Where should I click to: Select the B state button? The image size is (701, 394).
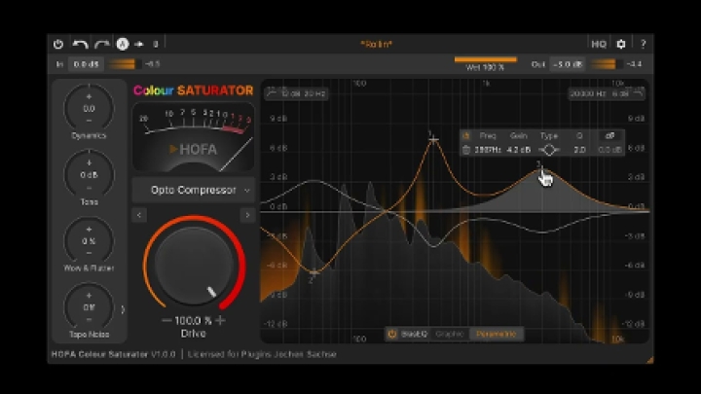[155, 44]
